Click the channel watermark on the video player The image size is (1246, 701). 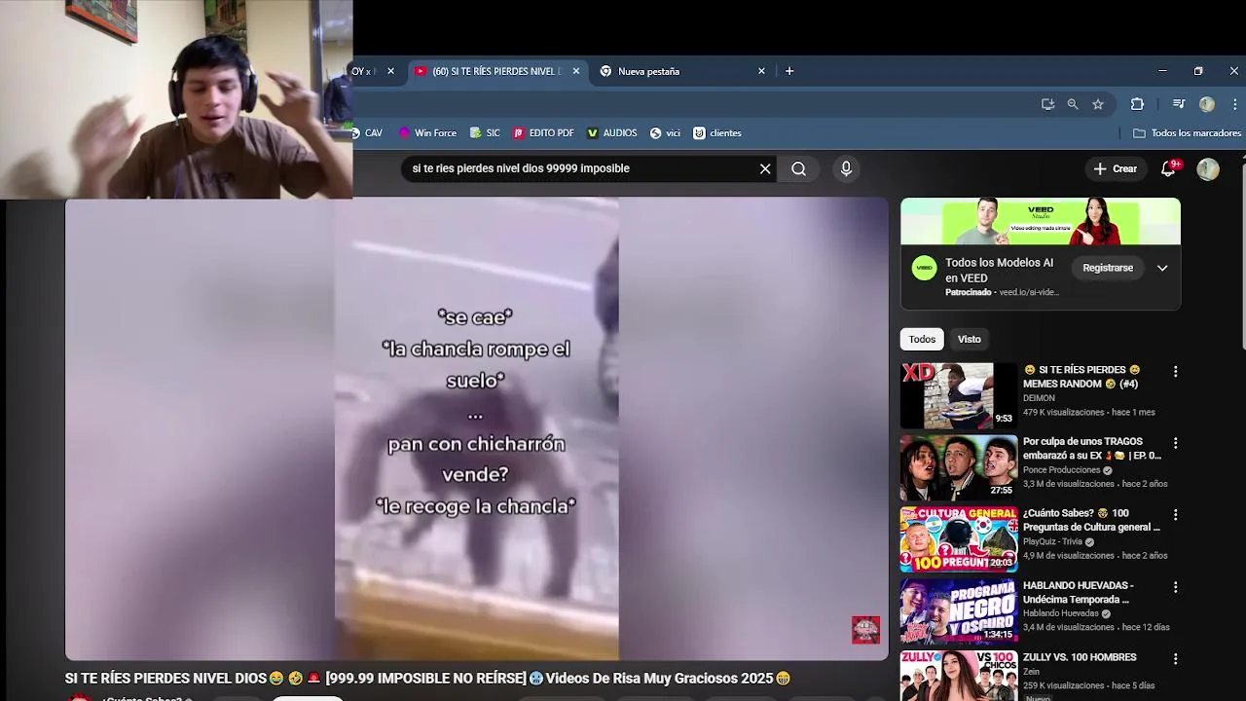865,630
